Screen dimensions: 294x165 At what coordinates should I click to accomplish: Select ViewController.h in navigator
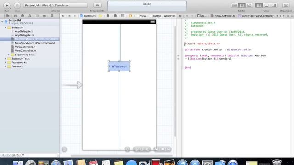[x=25, y=47]
